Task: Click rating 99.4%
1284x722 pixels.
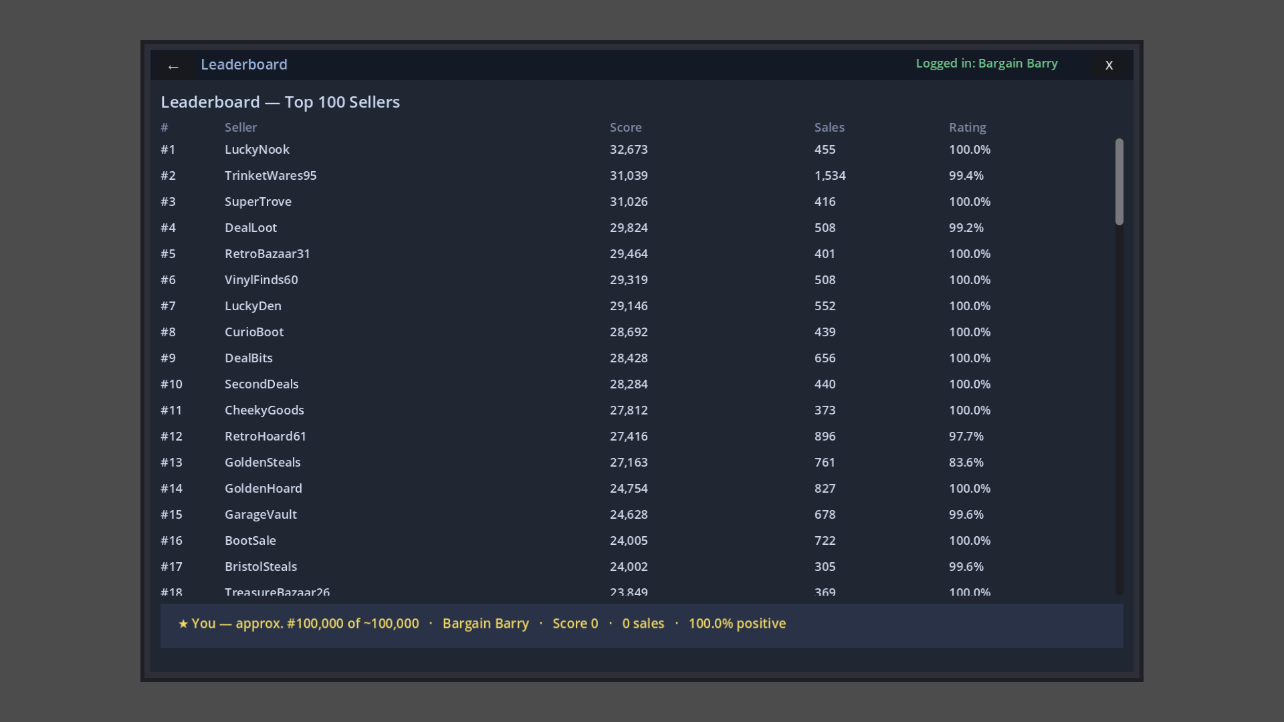Action: (x=966, y=176)
